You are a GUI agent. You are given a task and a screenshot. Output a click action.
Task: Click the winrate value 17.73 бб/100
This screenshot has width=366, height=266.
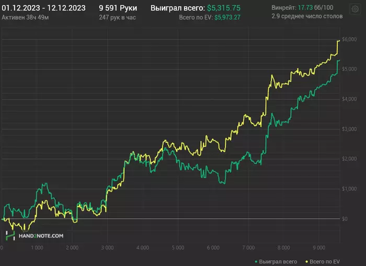click(x=316, y=8)
